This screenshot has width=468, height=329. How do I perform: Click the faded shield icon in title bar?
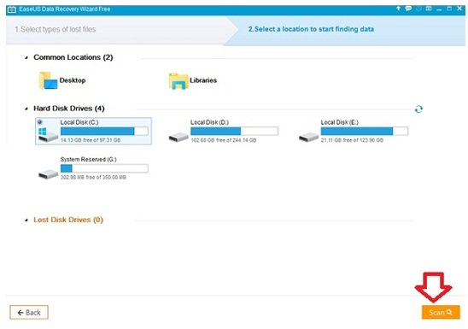click(x=418, y=9)
